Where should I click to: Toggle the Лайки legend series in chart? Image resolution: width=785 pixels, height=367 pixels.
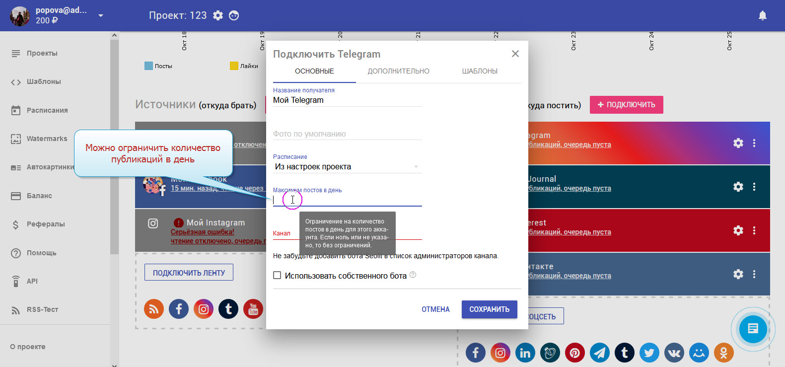point(244,66)
